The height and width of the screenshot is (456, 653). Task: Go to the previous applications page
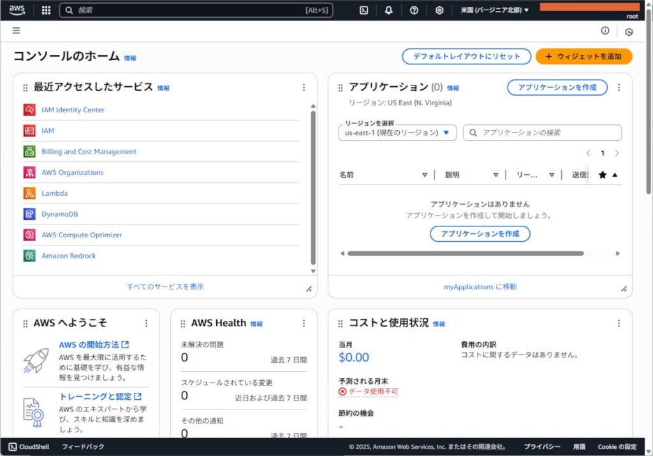coord(588,153)
